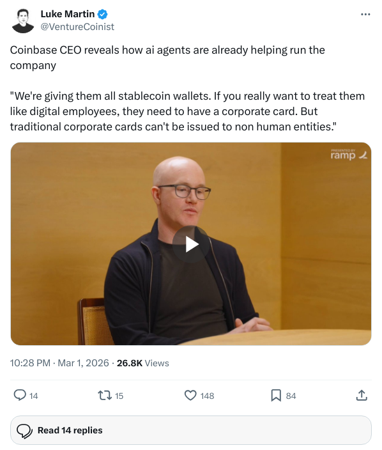
Task: Click the 84 bookmarks count
Action: [291, 396]
